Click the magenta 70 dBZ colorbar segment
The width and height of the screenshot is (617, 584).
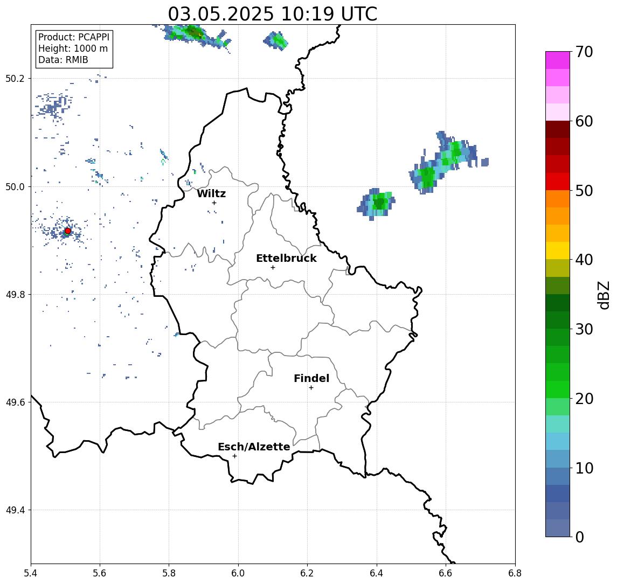pos(558,60)
